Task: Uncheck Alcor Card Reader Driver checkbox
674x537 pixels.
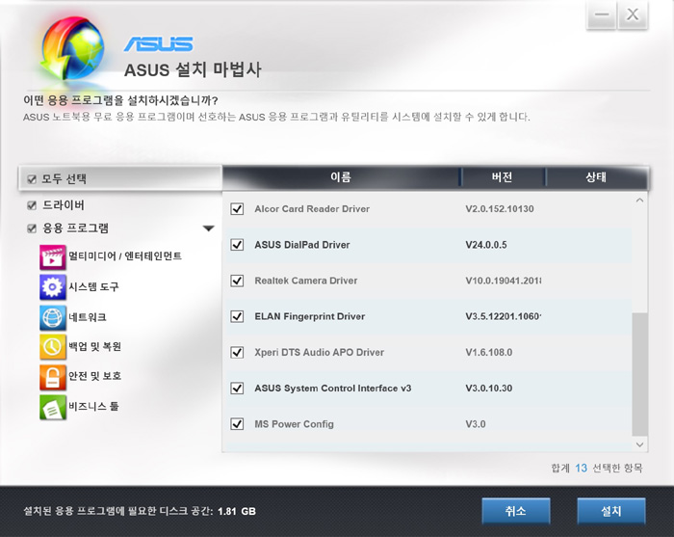Action: 237,209
